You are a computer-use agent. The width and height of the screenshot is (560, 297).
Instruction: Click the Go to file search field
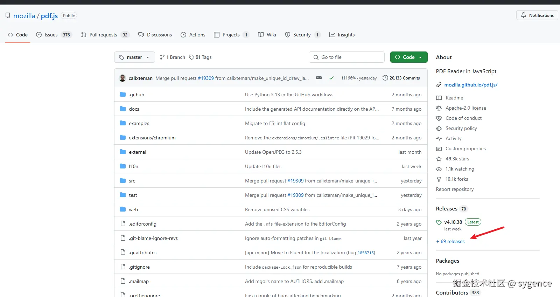click(346, 57)
